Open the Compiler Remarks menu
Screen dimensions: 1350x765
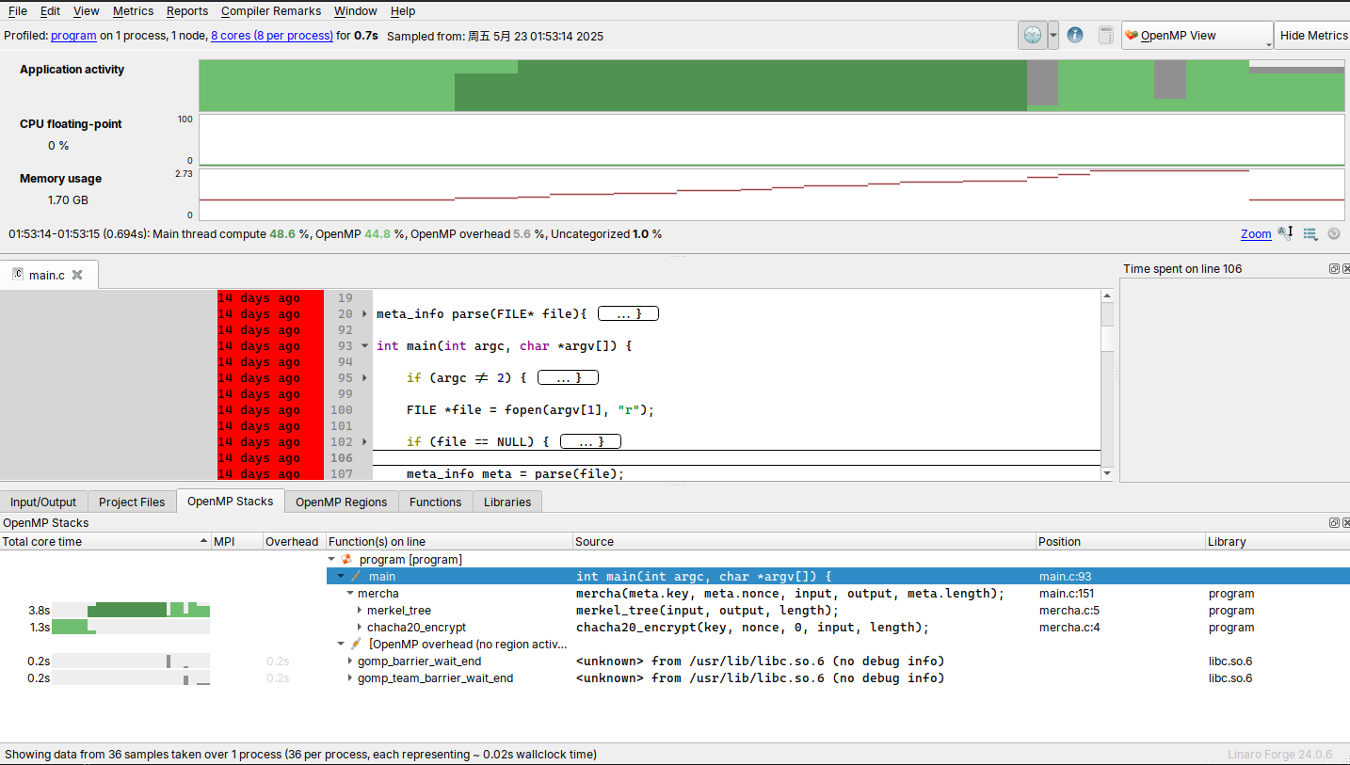point(271,11)
